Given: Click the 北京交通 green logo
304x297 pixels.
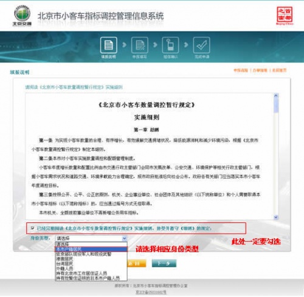Looking at the screenshot, I should coord(22,16).
